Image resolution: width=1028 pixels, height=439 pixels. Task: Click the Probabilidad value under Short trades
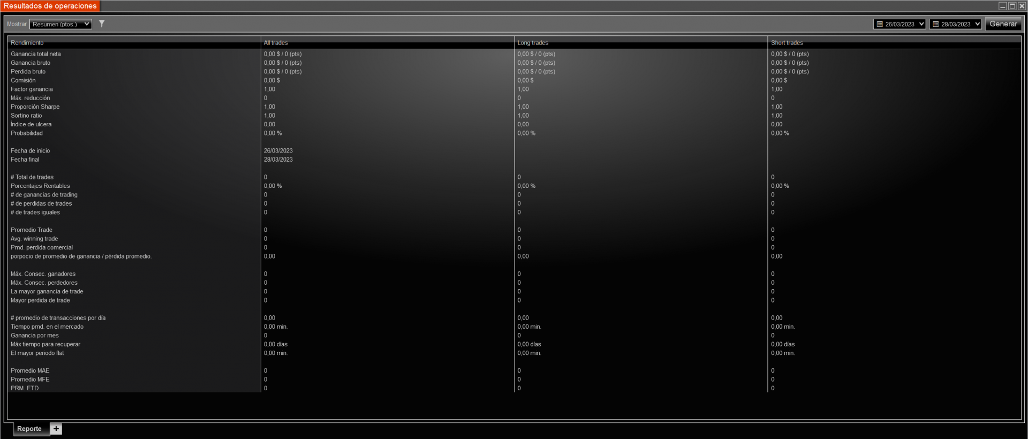(780, 133)
